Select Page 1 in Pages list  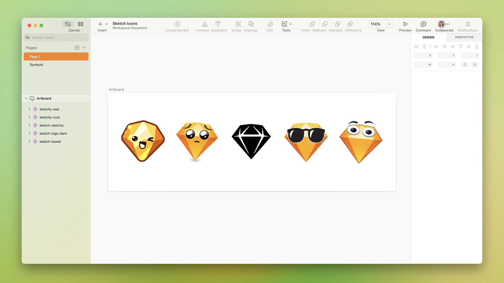click(x=56, y=57)
